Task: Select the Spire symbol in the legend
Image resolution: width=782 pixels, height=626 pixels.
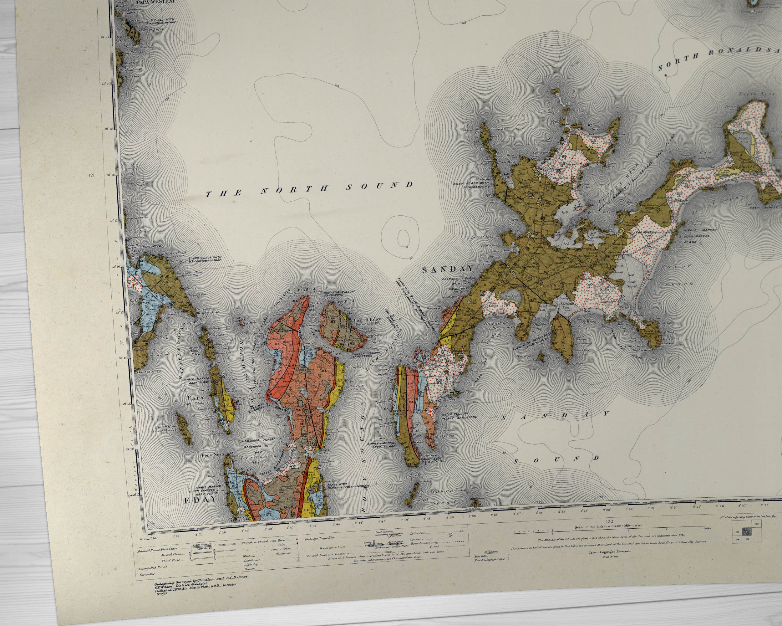Action: [x=297, y=543]
